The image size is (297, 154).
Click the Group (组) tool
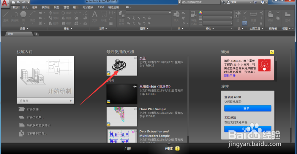[x=238, y=17]
